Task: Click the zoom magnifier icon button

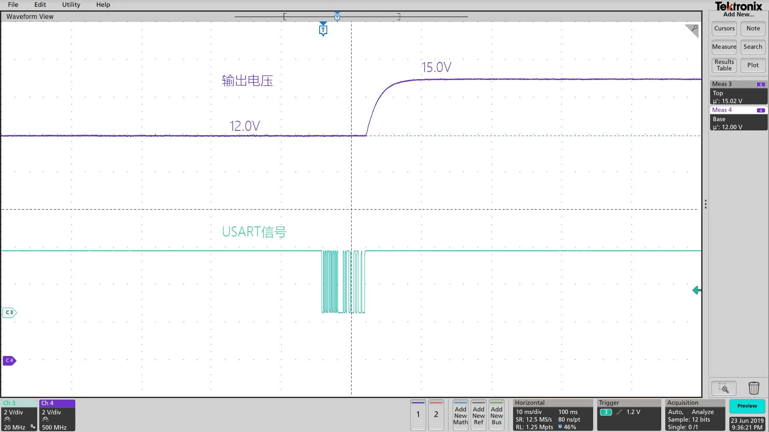Action: (x=723, y=388)
